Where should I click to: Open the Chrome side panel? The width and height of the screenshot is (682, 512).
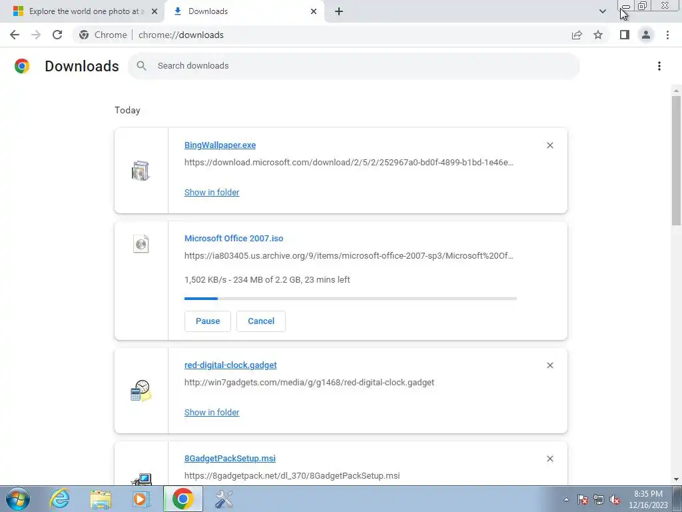tap(625, 35)
